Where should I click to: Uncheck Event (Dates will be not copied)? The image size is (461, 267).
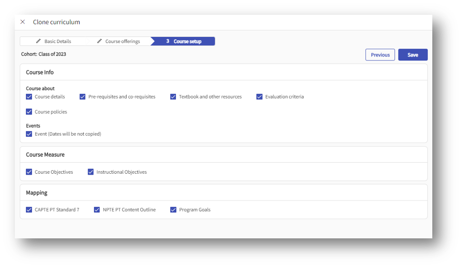(x=29, y=134)
